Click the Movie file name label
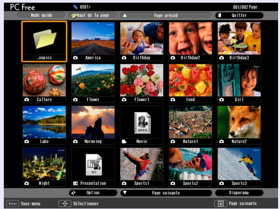Screen dimensions: 280x209 click(x=142, y=142)
